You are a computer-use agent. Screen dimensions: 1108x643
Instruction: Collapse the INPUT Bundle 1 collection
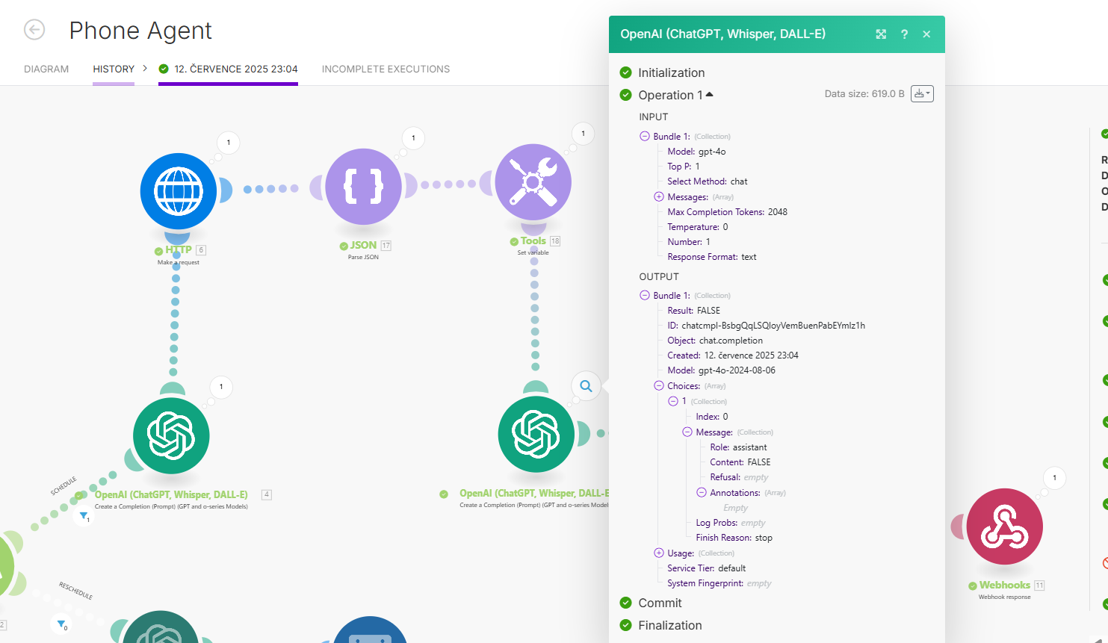coord(645,137)
